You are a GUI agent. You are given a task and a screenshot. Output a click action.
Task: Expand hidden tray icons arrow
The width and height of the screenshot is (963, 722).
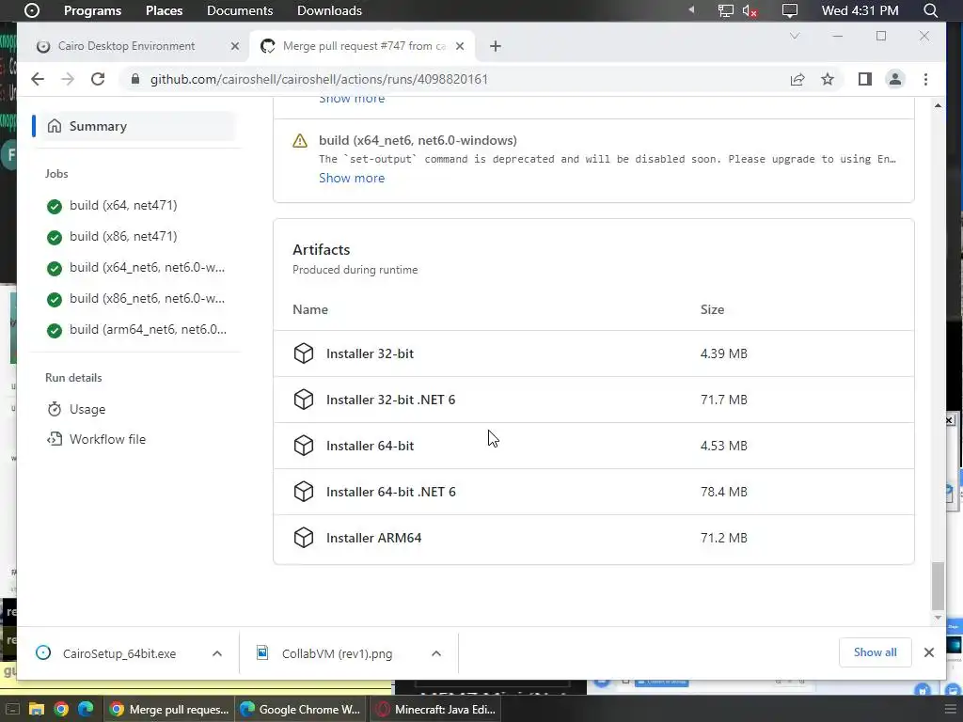click(691, 9)
